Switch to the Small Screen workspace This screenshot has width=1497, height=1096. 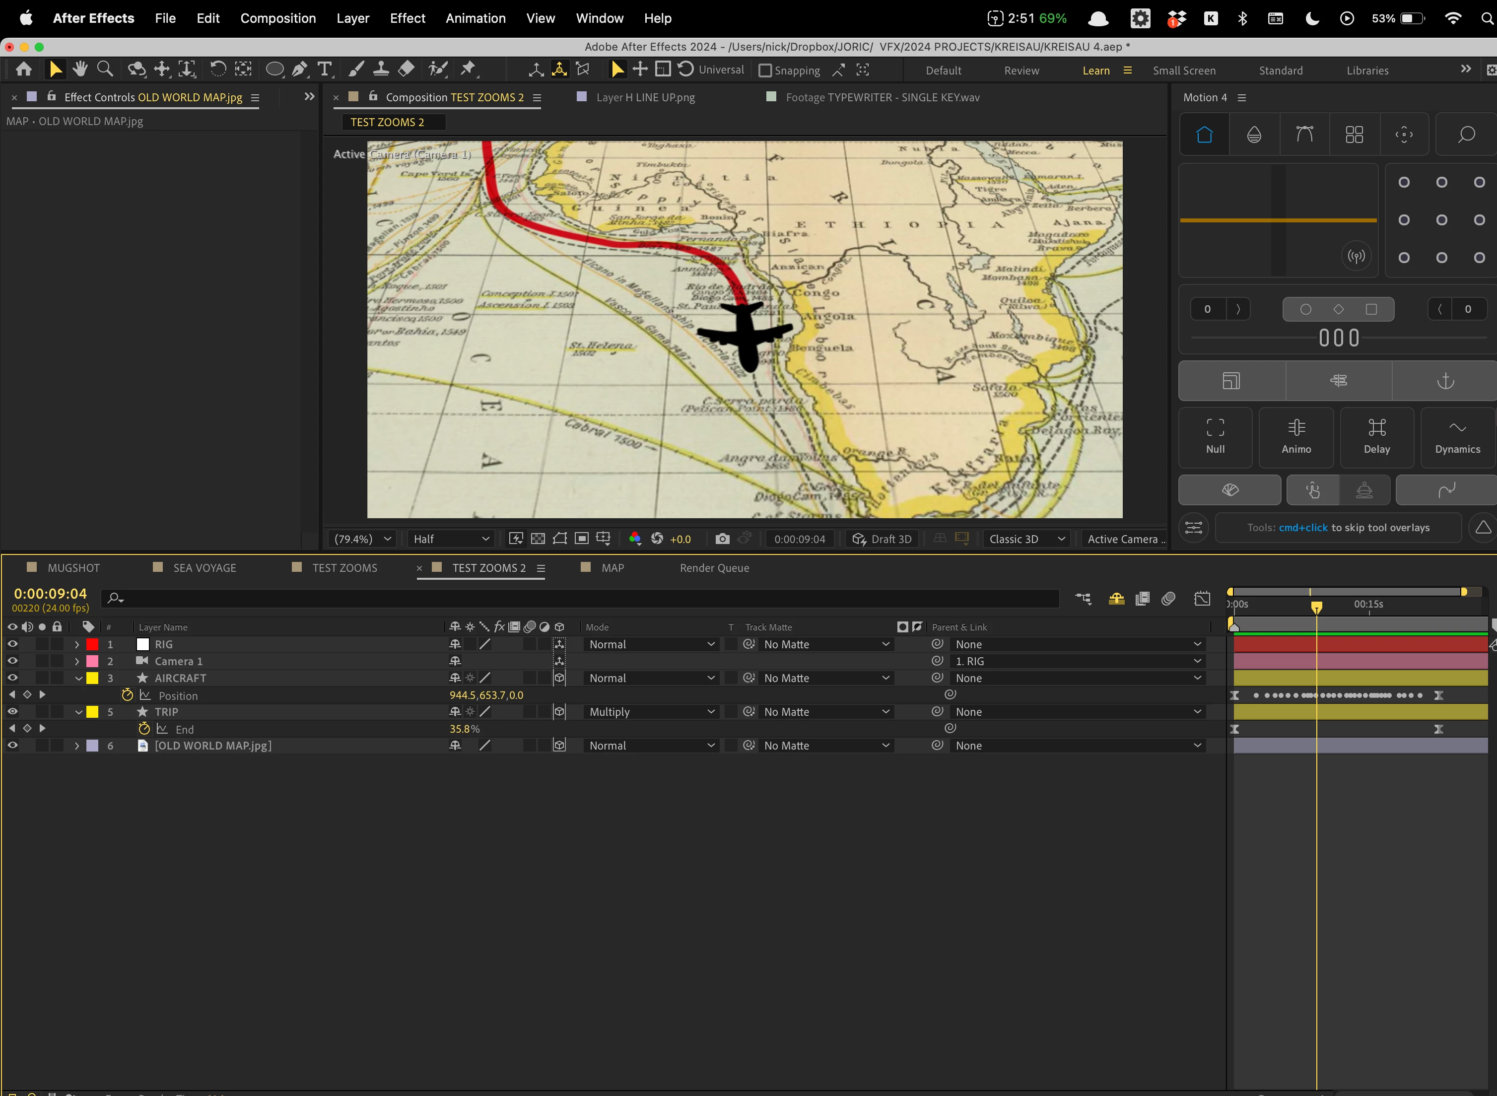click(1184, 70)
